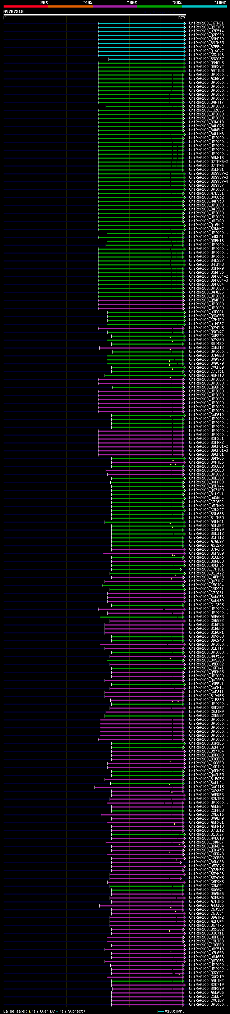The height and width of the screenshot is (1014, 230).
Task: Select hit UniRef100_B5Y704
Action: (x=206, y=751)
